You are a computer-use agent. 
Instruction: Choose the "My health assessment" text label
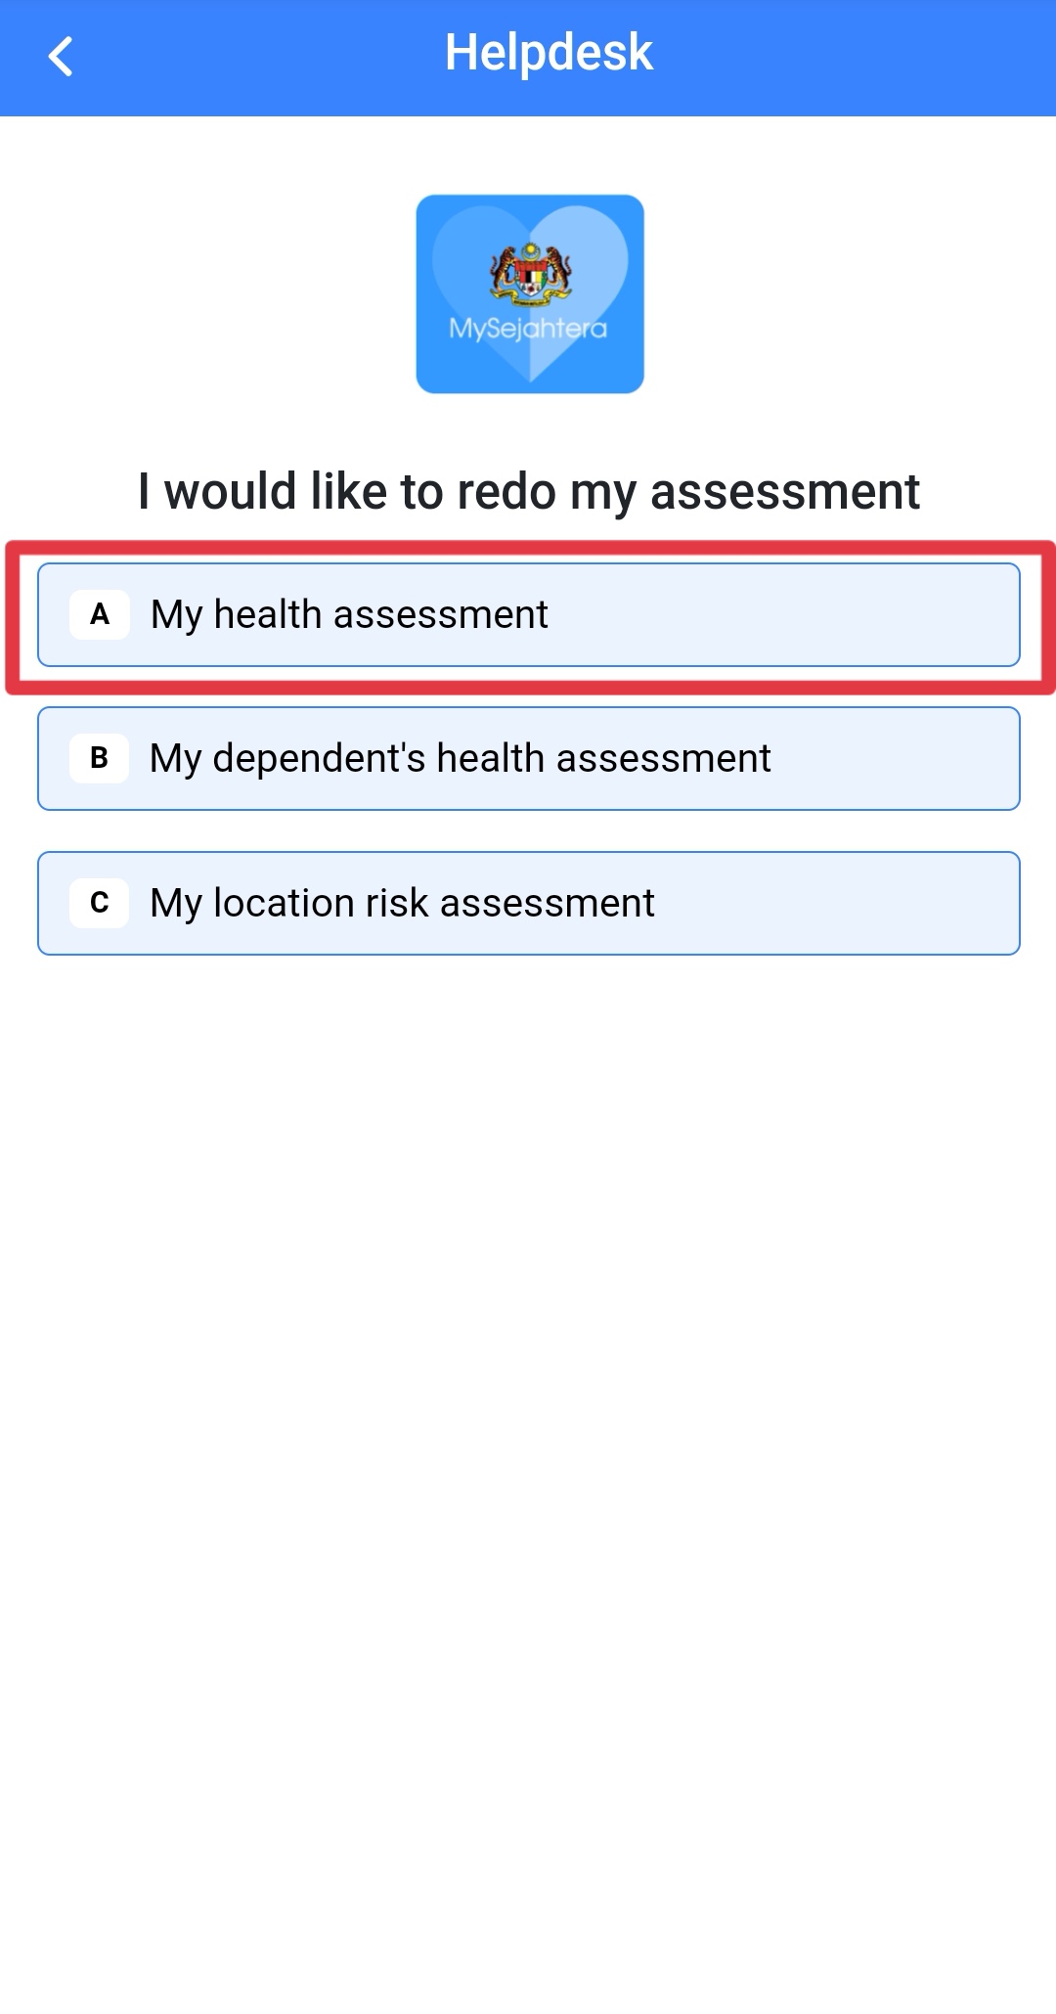349,615
